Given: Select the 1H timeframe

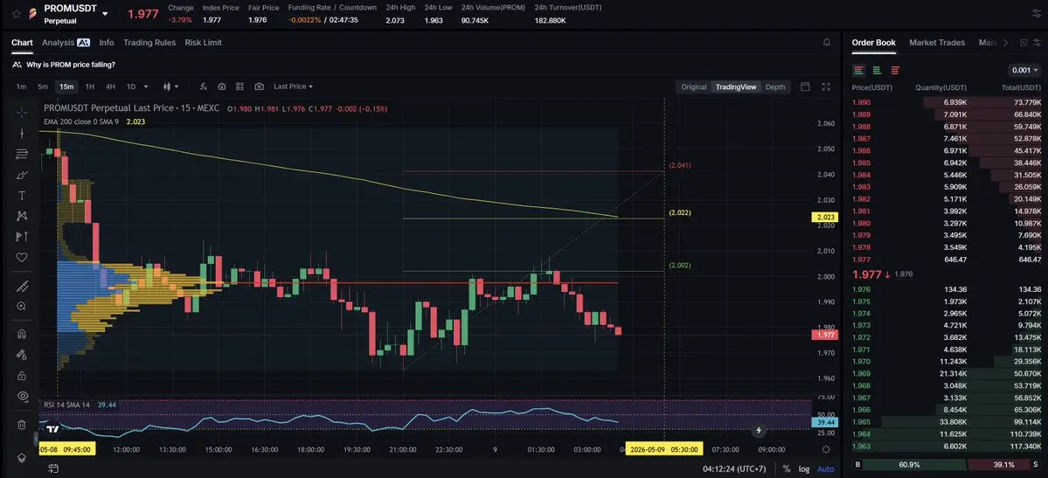Looking at the screenshot, I should (x=89, y=87).
